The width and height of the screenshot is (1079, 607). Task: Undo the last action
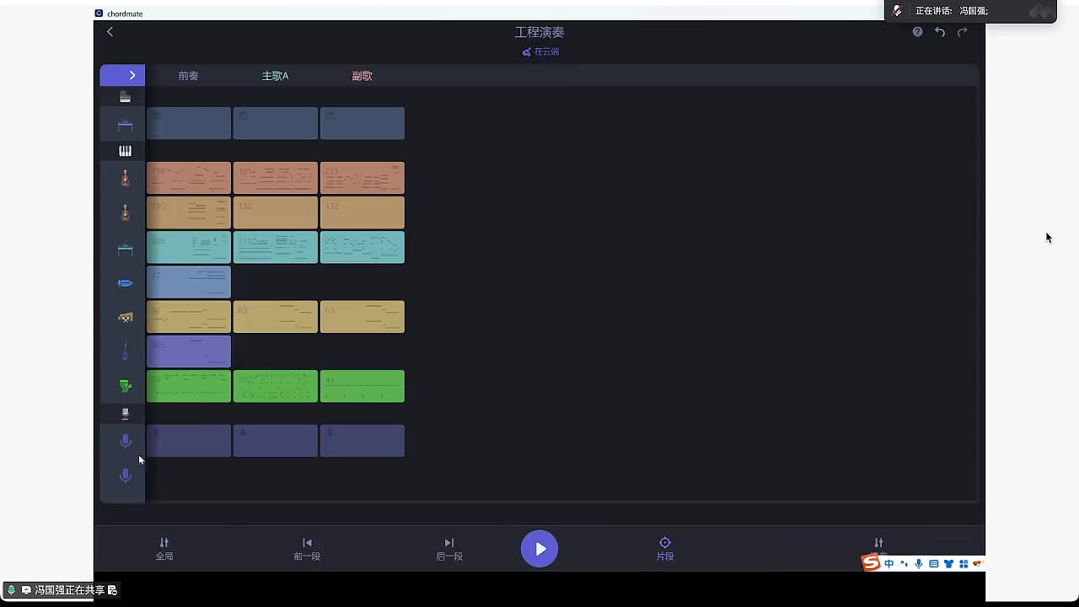coord(940,32)
